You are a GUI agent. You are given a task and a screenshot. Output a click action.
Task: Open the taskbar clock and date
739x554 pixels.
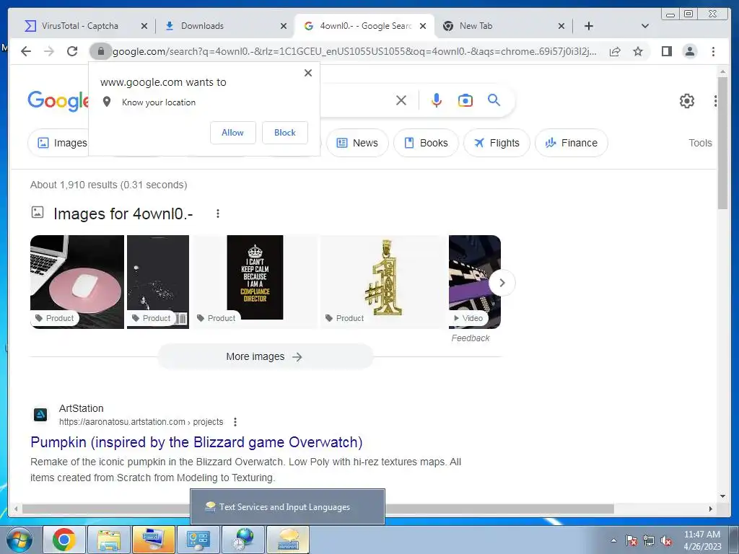702,540
